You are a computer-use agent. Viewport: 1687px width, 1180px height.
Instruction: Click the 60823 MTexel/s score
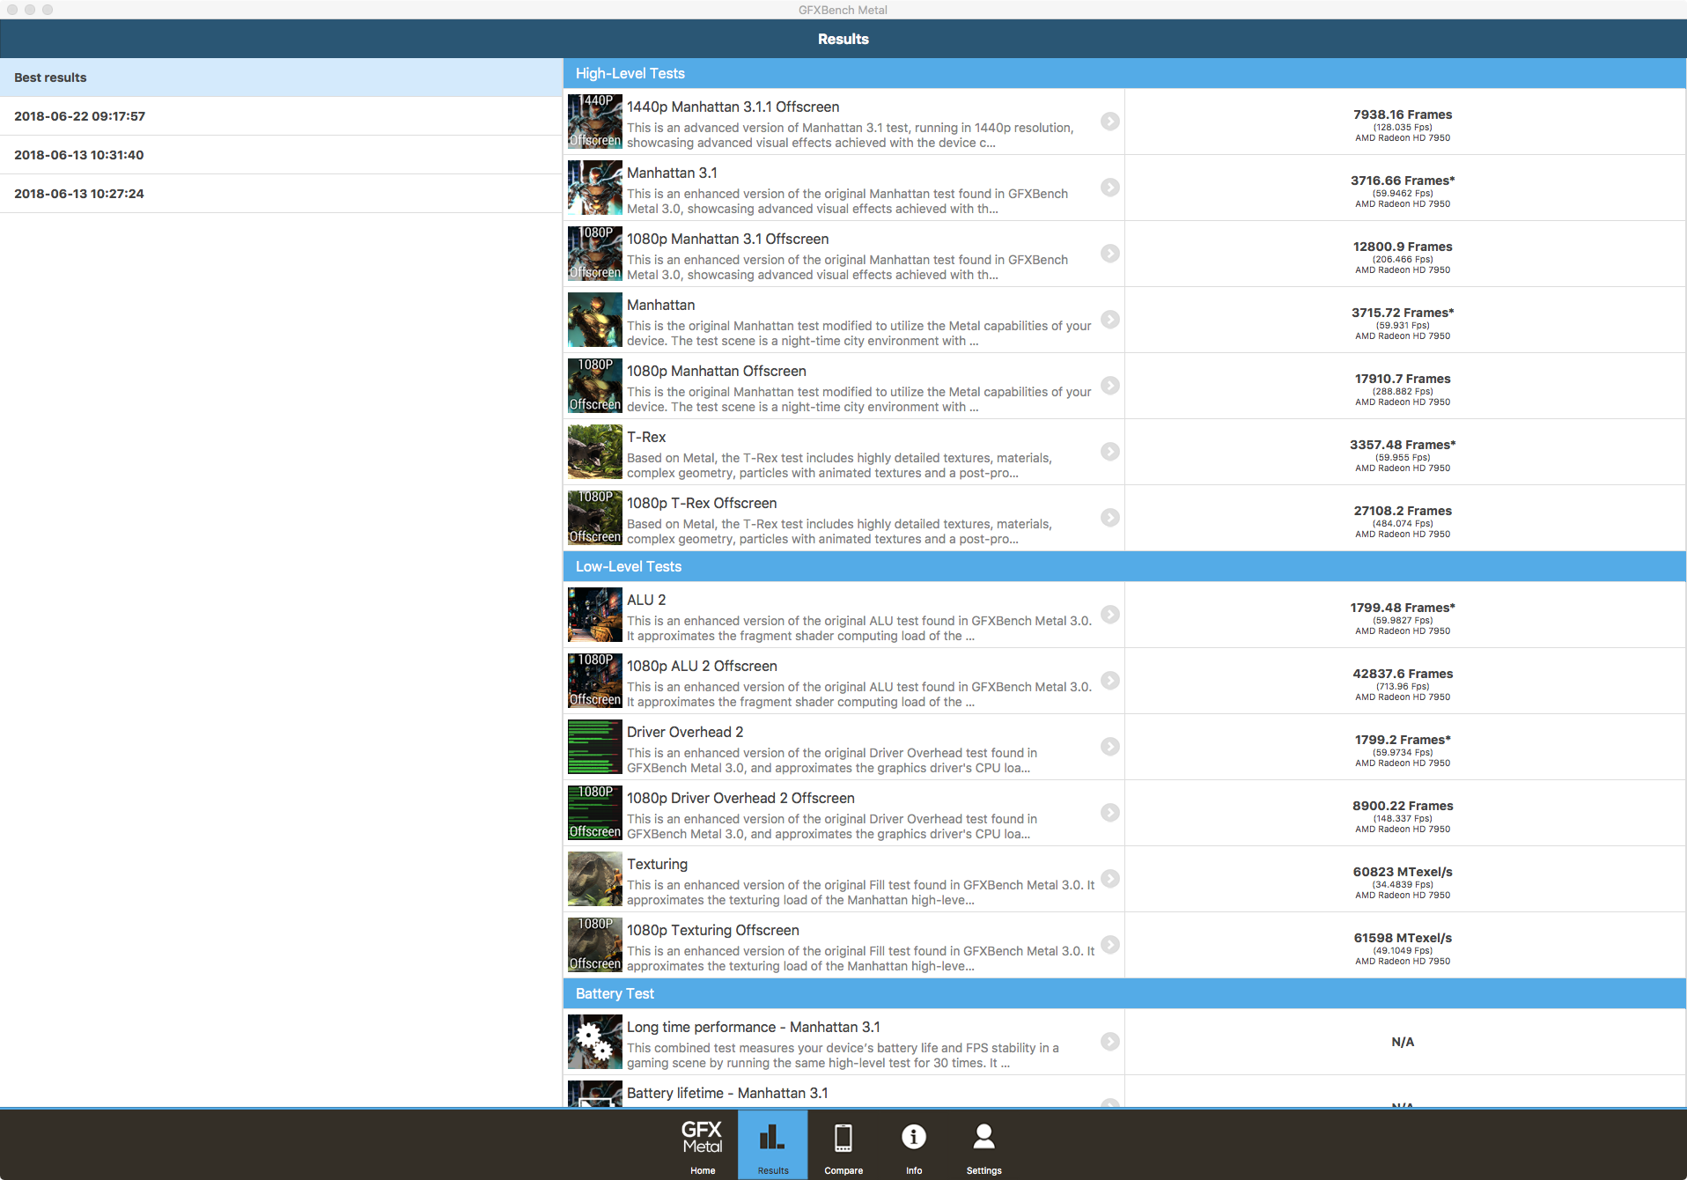tap(1403, 872)
